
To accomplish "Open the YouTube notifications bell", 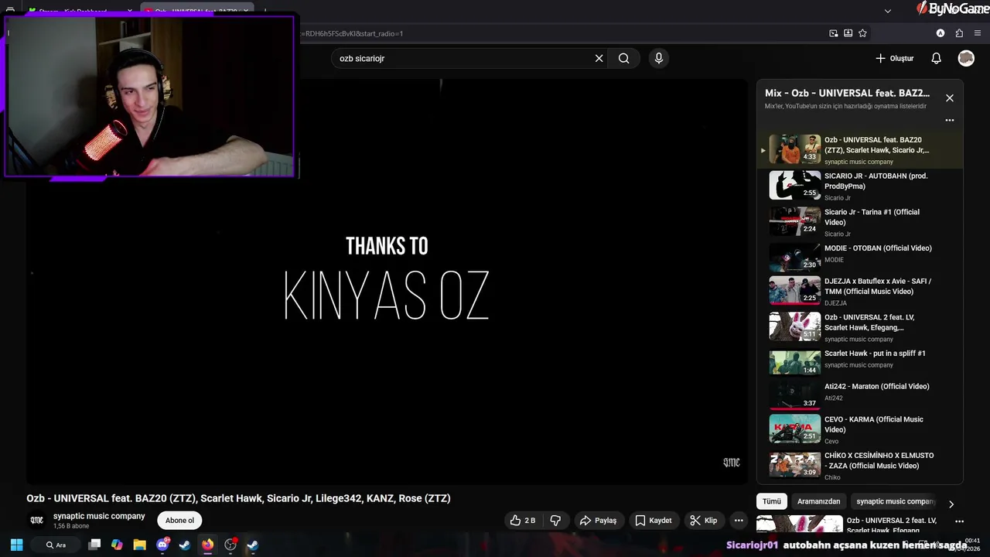I will point(936,58).
